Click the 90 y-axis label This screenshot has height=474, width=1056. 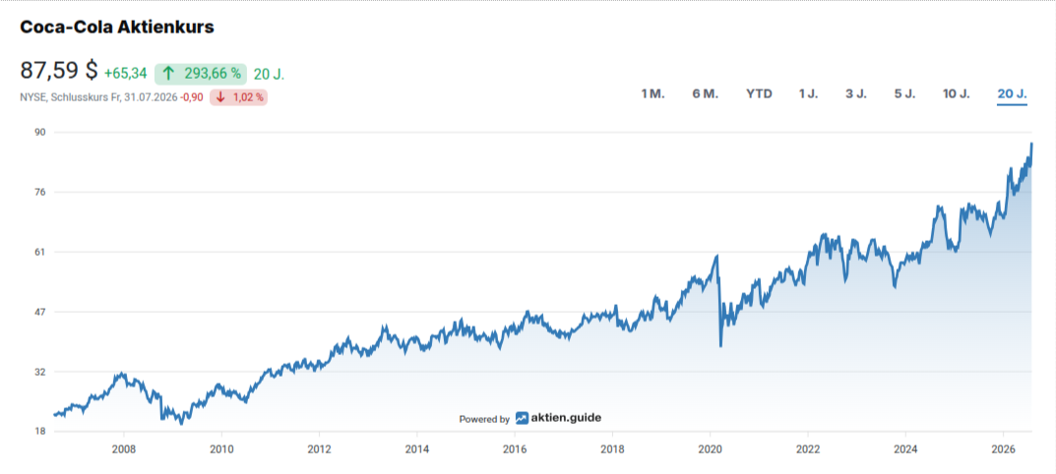click(39, 132)
